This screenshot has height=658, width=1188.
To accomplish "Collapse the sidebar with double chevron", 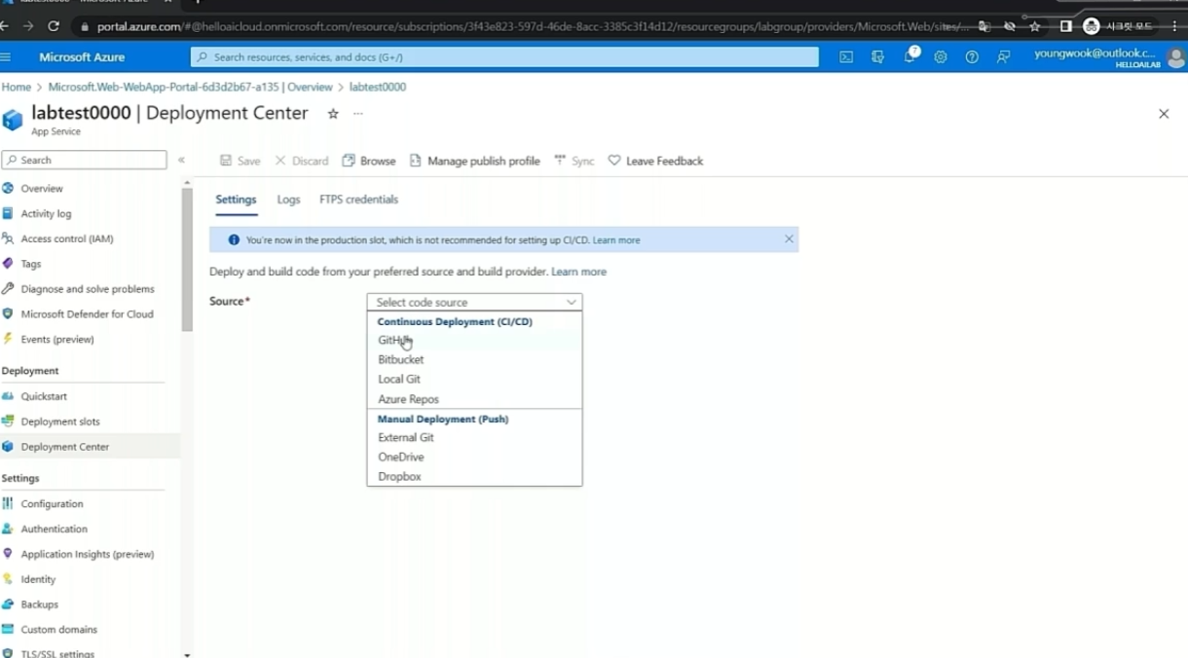I will pos(181,160).
